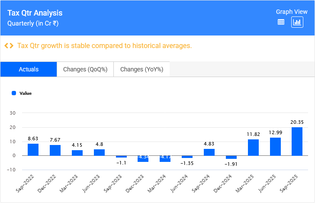Select the Dec-2022 bar valued 7.67
The image size is (315, 203).
pos(55,150)
